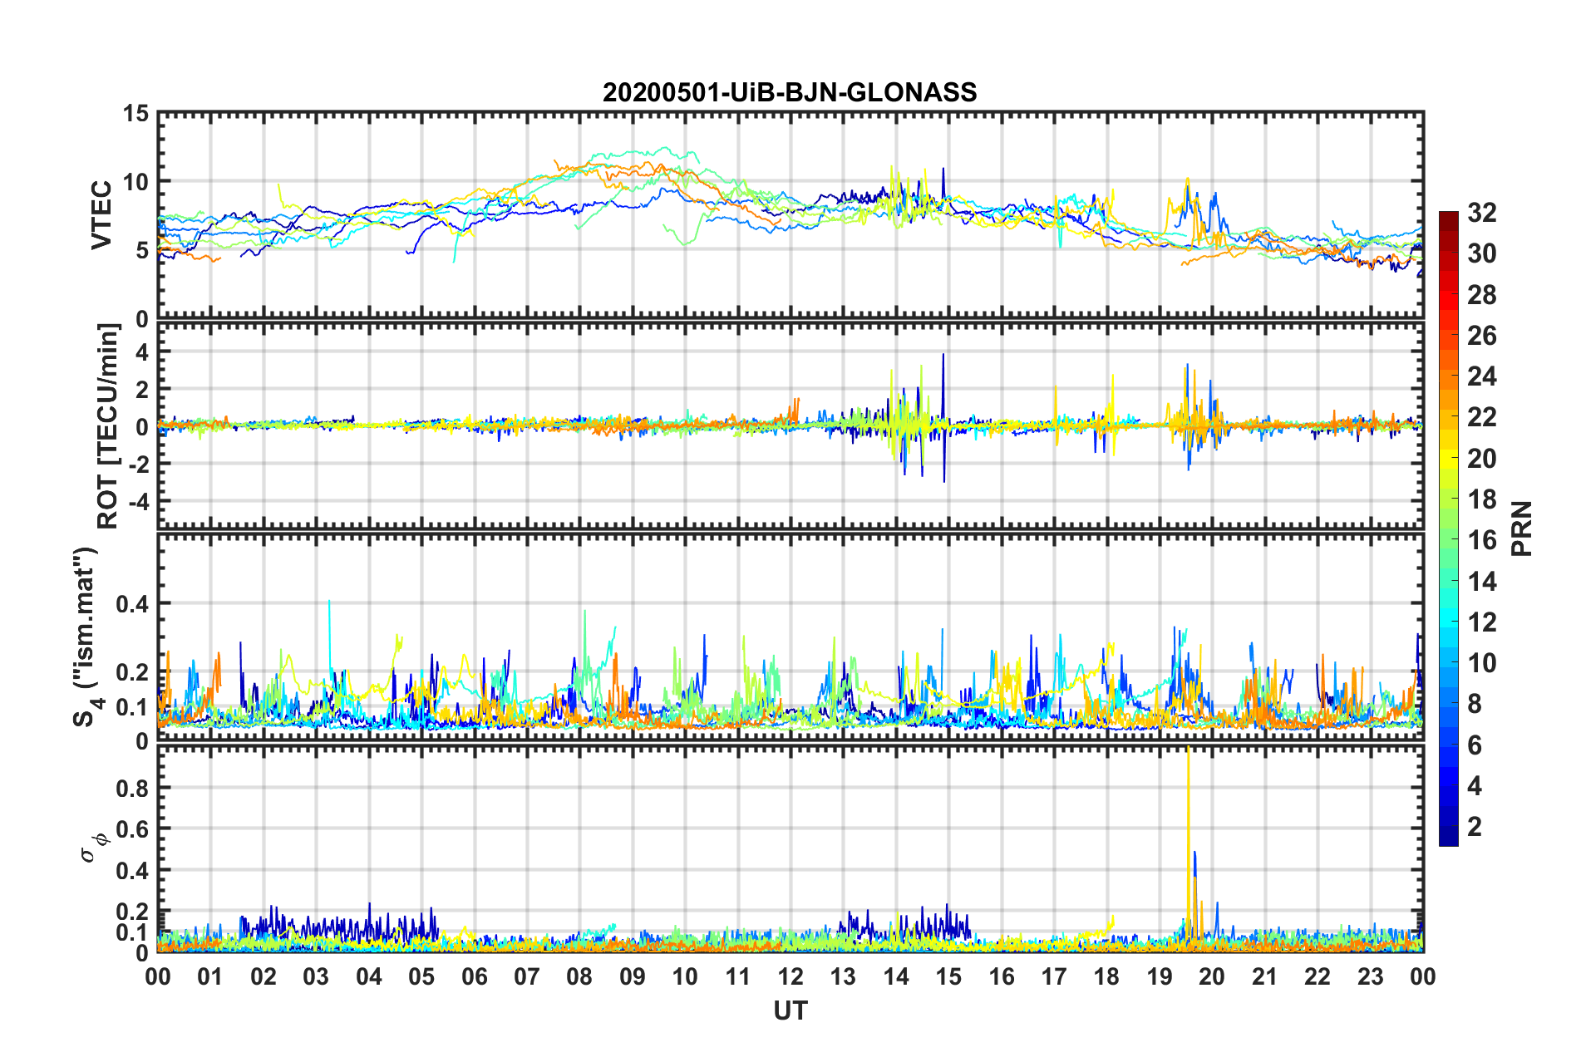The width and height of the screenshot is (1581, 1057).
Task: Click the dark blue bottom of the colorbar
Action: (x=1449, y=838)
